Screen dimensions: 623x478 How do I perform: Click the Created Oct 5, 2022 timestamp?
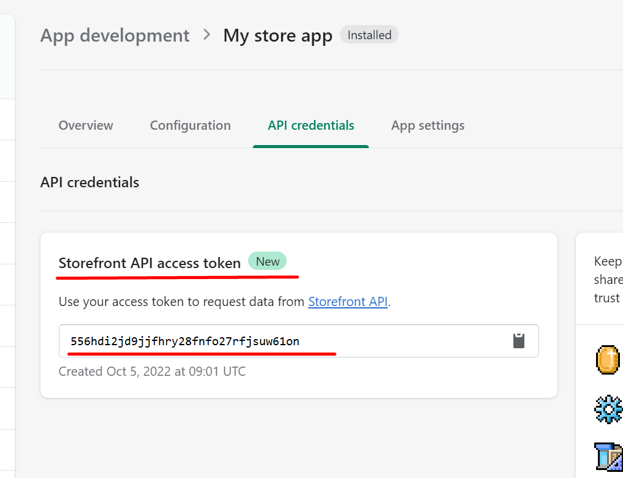pos(152,372)
